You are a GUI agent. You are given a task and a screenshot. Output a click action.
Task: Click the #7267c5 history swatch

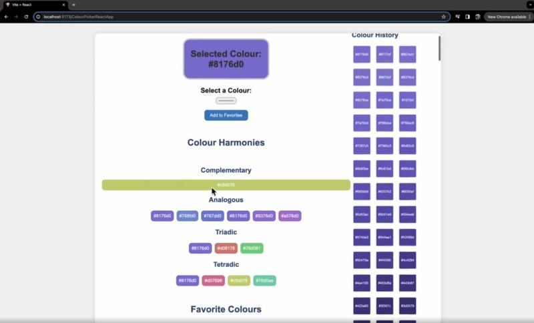362,145
